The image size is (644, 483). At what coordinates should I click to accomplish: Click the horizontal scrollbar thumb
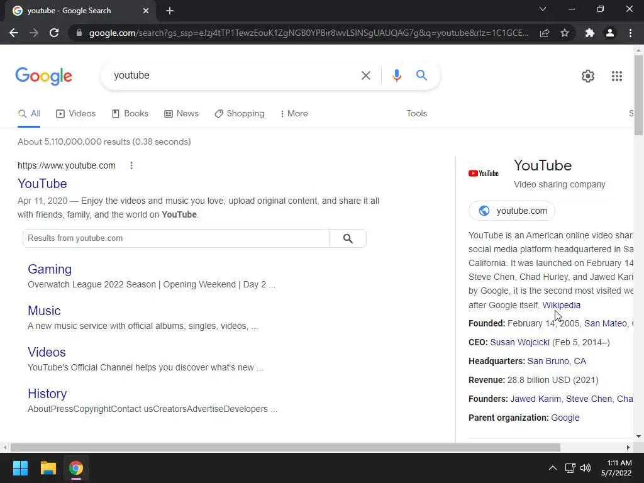[x=286, y=447]
